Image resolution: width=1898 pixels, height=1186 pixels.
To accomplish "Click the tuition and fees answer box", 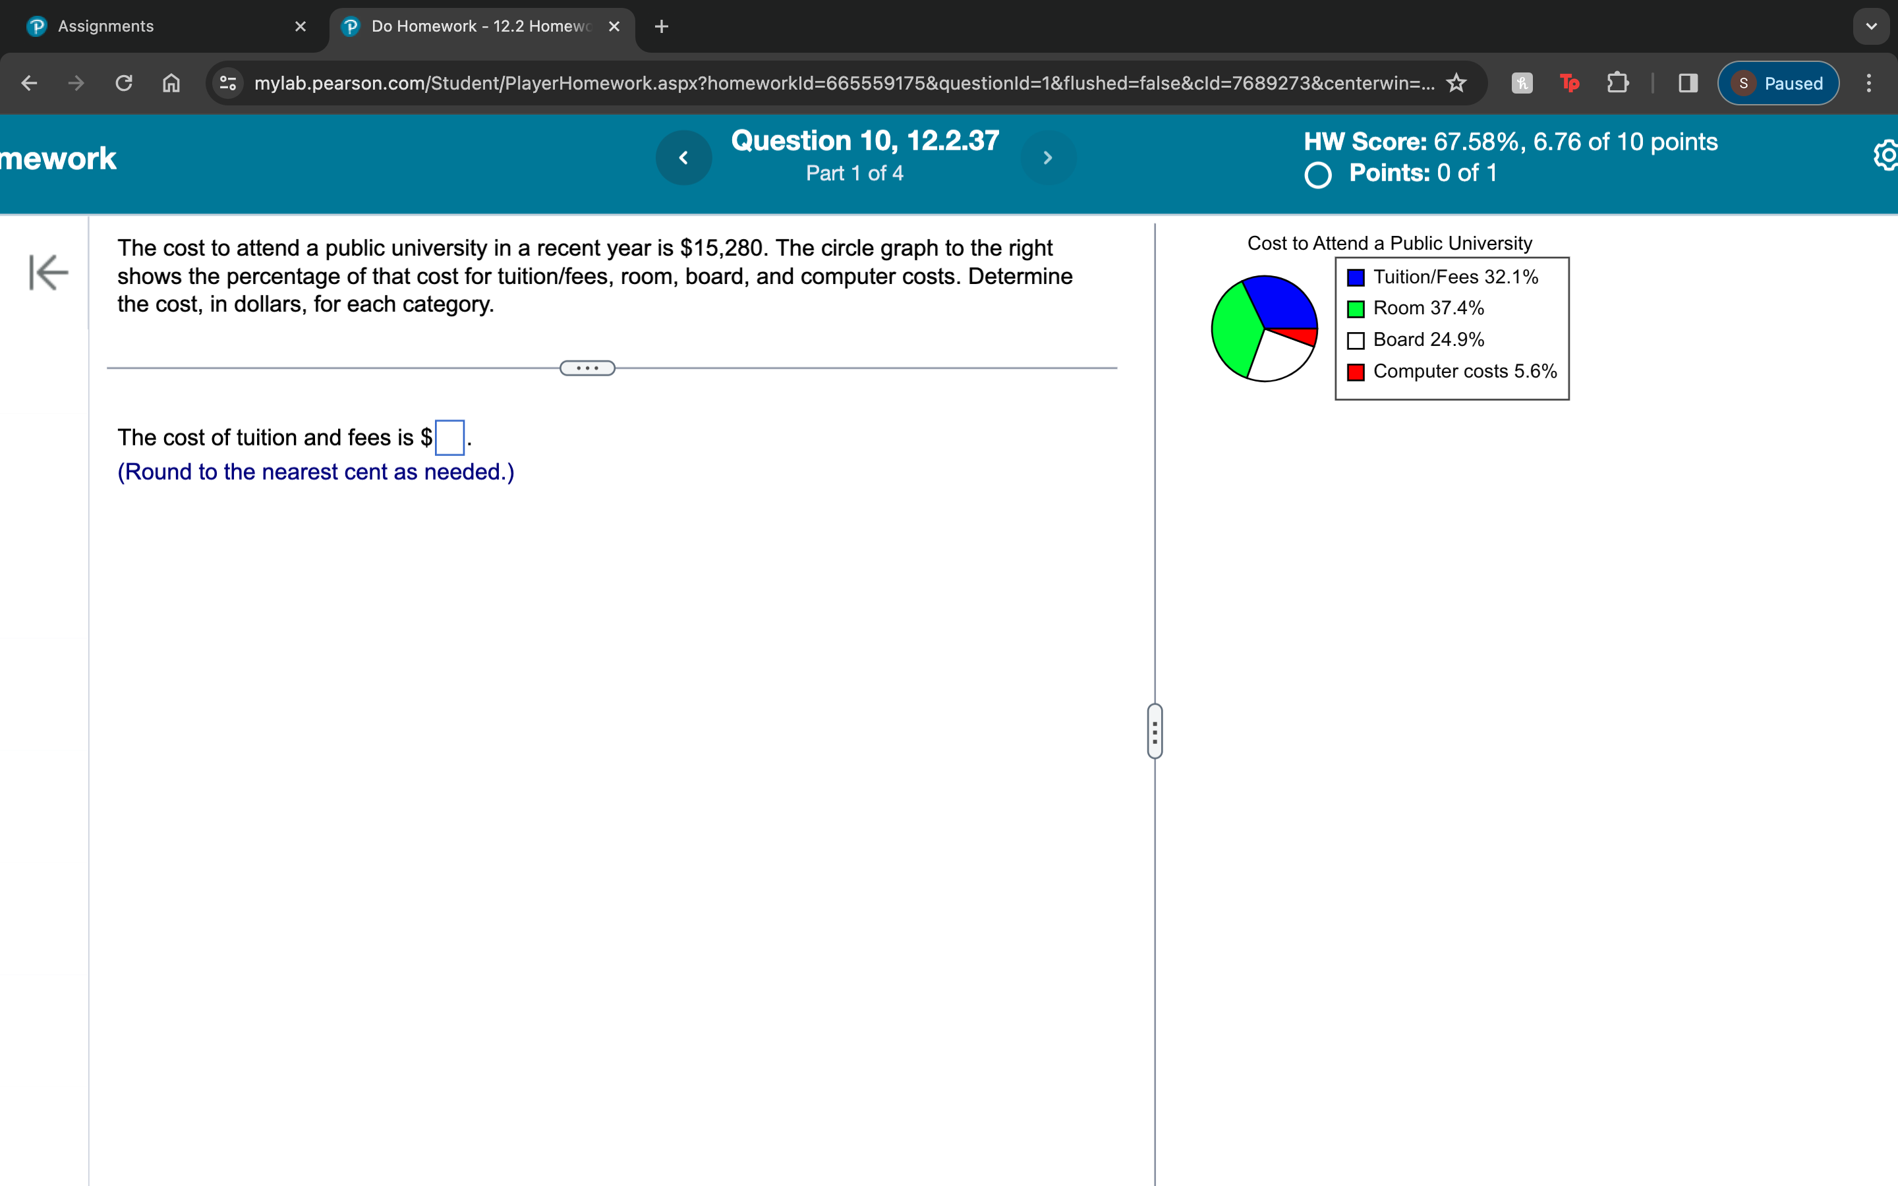I will 449,438.
